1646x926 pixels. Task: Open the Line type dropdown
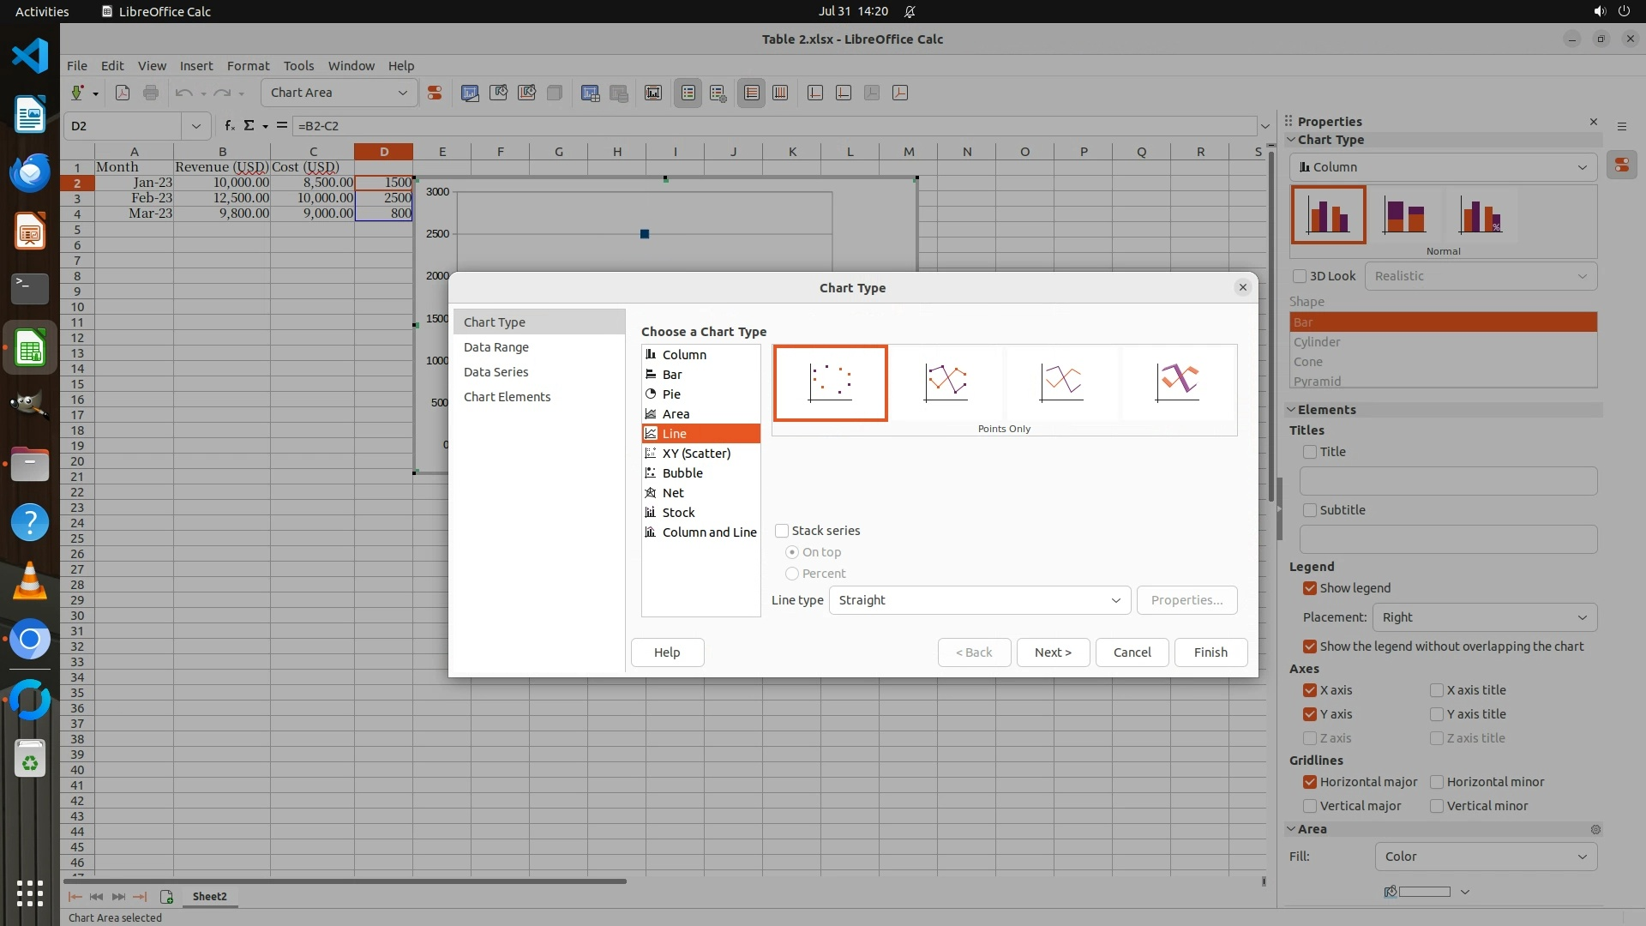click(x=979, y=600)
